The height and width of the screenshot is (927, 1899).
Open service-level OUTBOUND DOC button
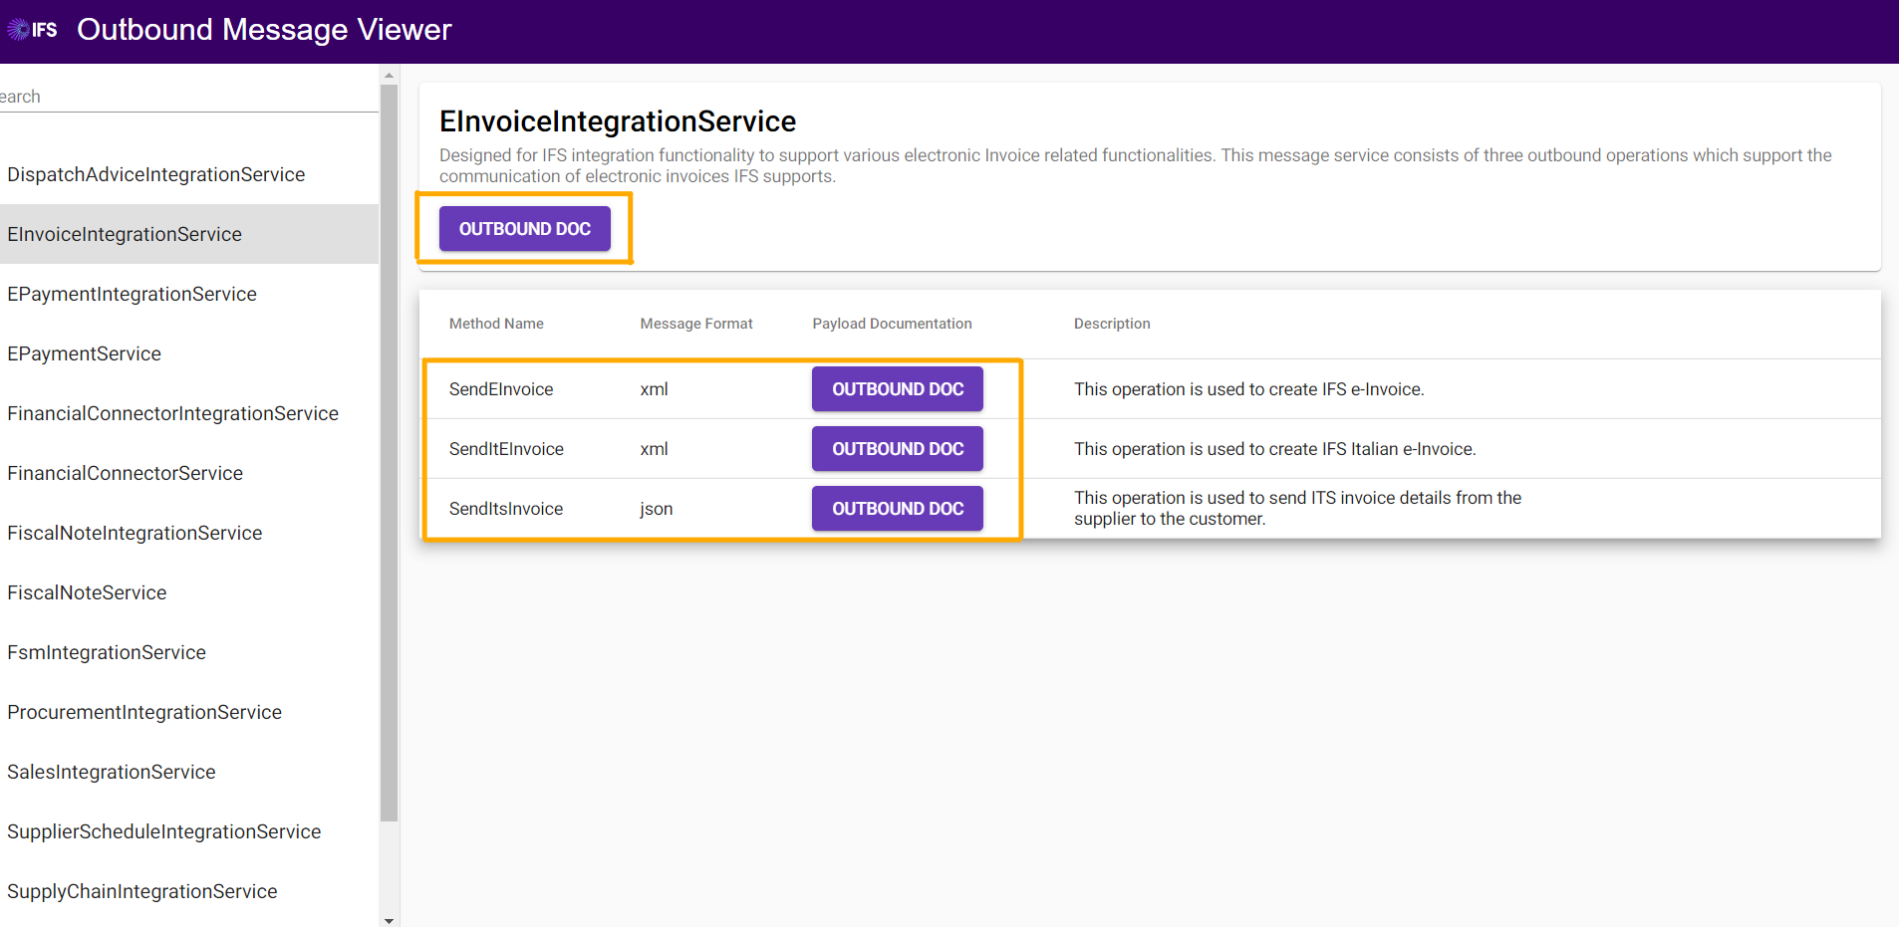[x=524, y=229]
